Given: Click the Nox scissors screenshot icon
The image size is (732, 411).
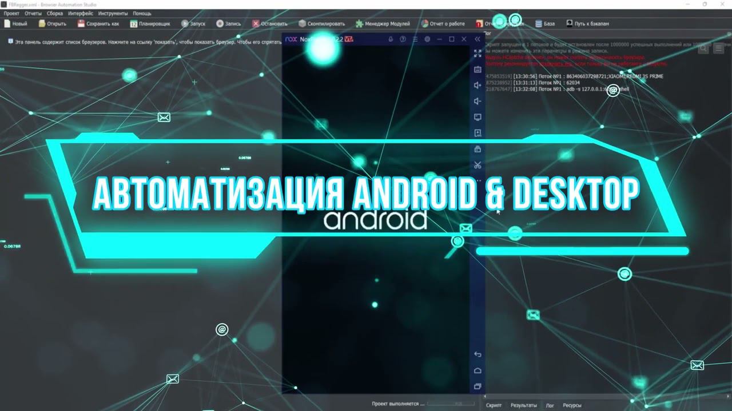Looking at the screenshot, I should pos(478,165).
